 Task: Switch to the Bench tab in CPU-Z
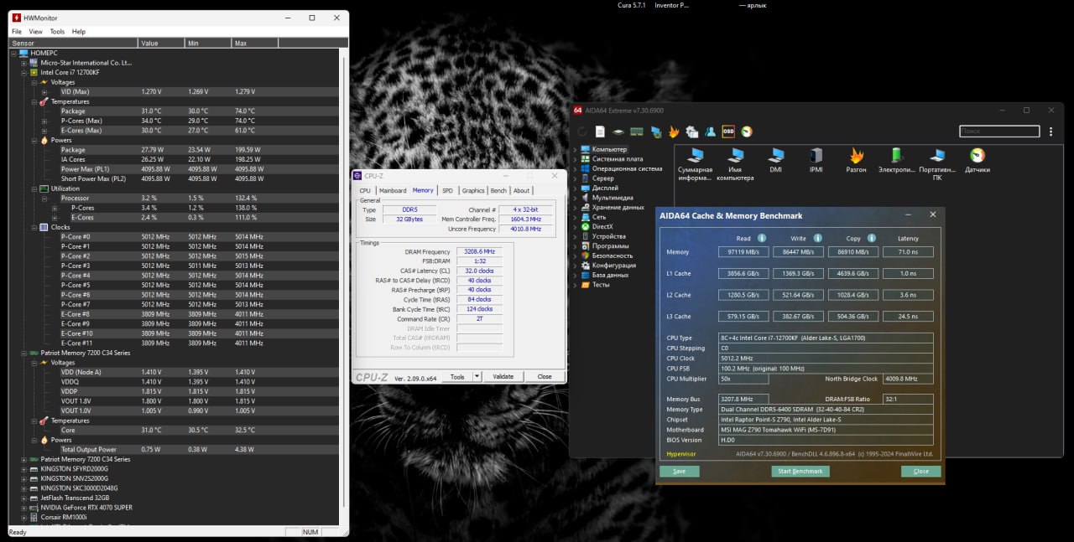point(498,191)
